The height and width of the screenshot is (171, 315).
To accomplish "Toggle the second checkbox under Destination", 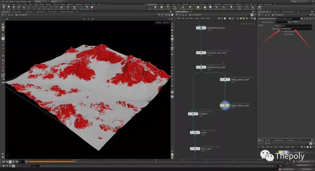I will coord(282,34).
